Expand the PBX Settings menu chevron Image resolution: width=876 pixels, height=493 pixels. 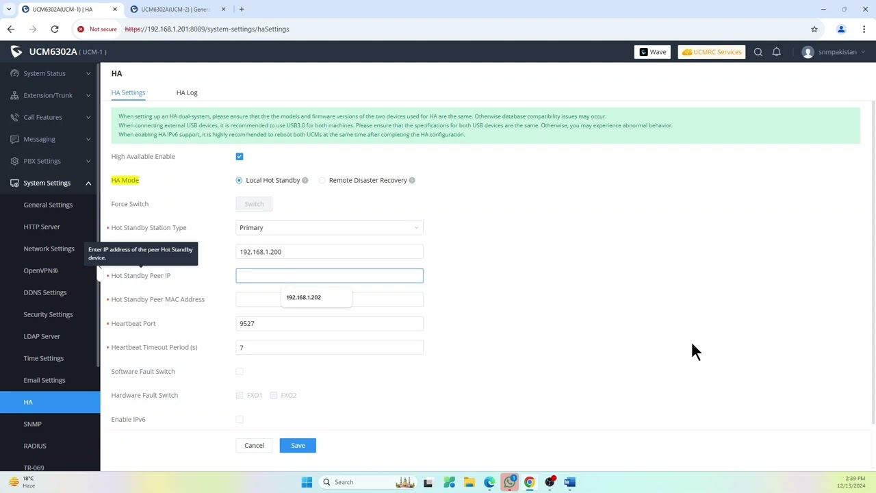coord(88,161)
